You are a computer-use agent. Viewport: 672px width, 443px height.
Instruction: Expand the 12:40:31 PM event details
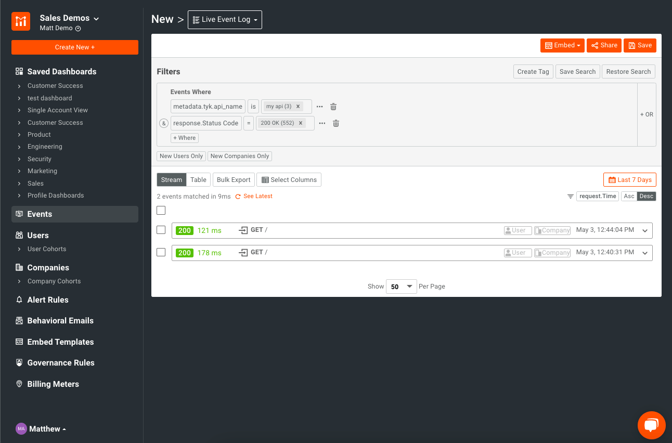(x=645, y=253)
